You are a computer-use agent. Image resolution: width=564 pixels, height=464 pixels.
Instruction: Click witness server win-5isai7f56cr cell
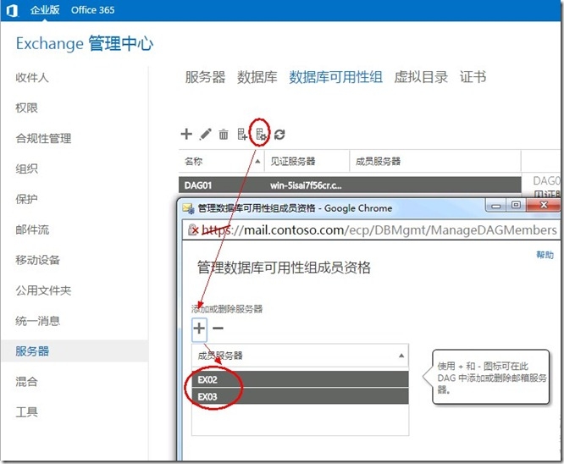click(x=306, y=185)
